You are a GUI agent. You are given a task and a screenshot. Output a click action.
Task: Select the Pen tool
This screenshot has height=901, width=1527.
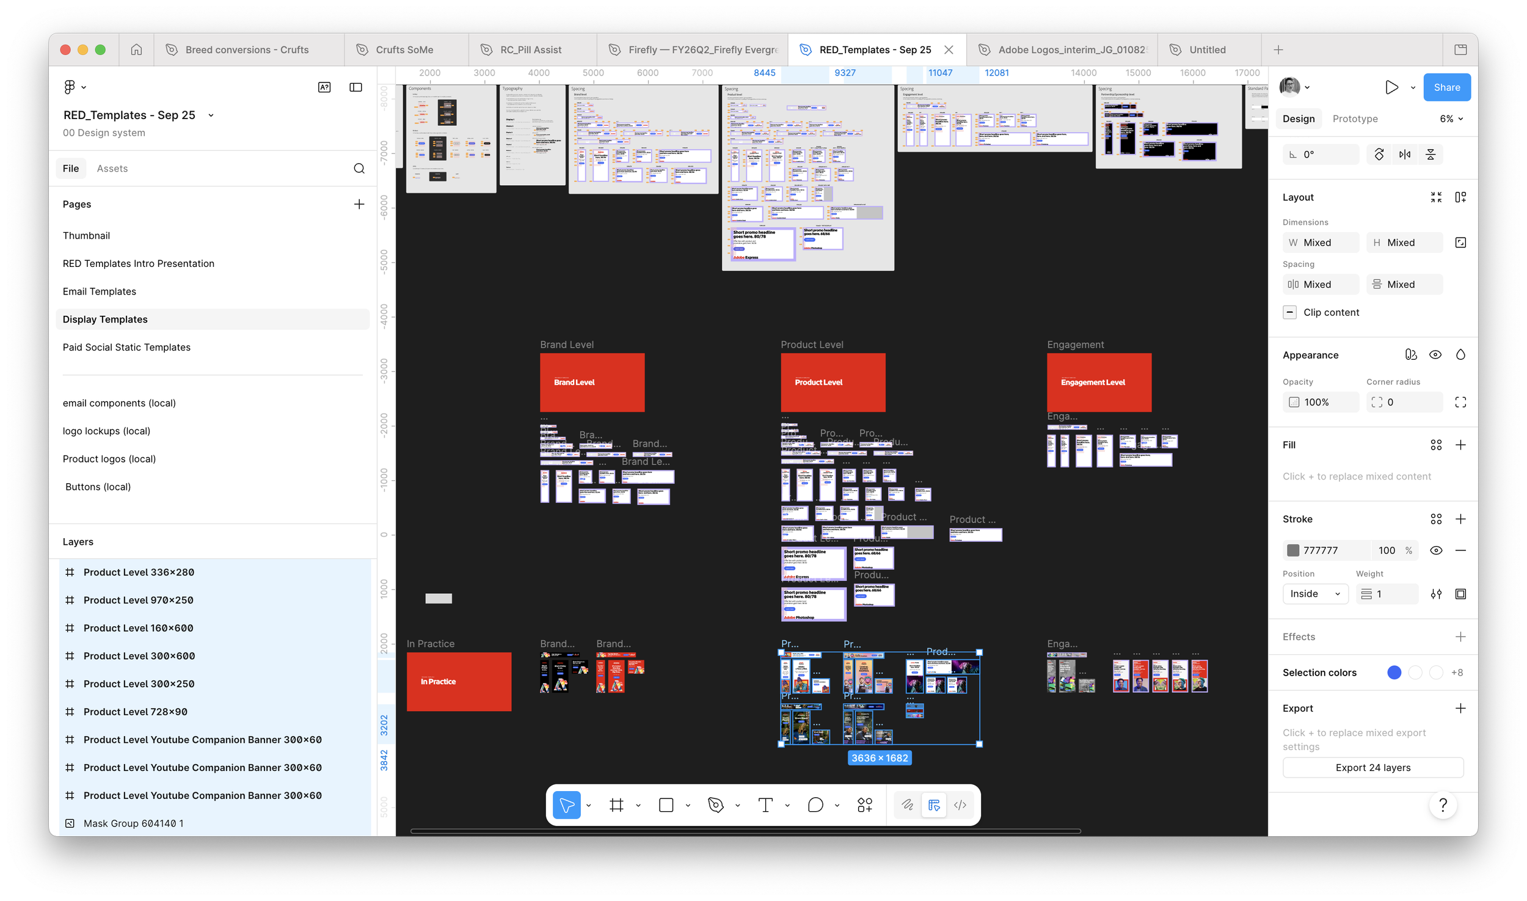[715, 805]
